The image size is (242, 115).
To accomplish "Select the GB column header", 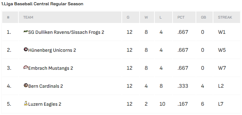I will [203, 17].
